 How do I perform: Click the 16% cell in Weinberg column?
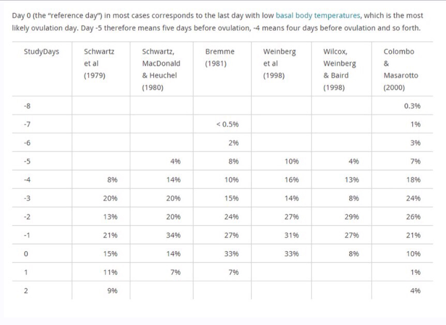(291, 180)
